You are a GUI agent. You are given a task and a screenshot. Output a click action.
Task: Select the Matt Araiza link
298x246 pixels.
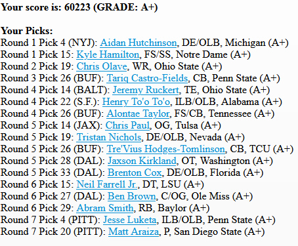(x=133, y=232)
